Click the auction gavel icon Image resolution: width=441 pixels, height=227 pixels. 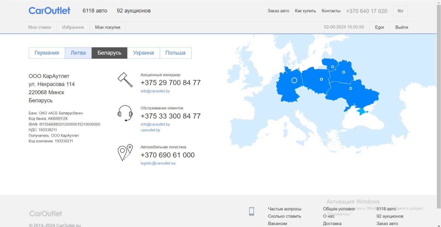click(x=125, y=80)
